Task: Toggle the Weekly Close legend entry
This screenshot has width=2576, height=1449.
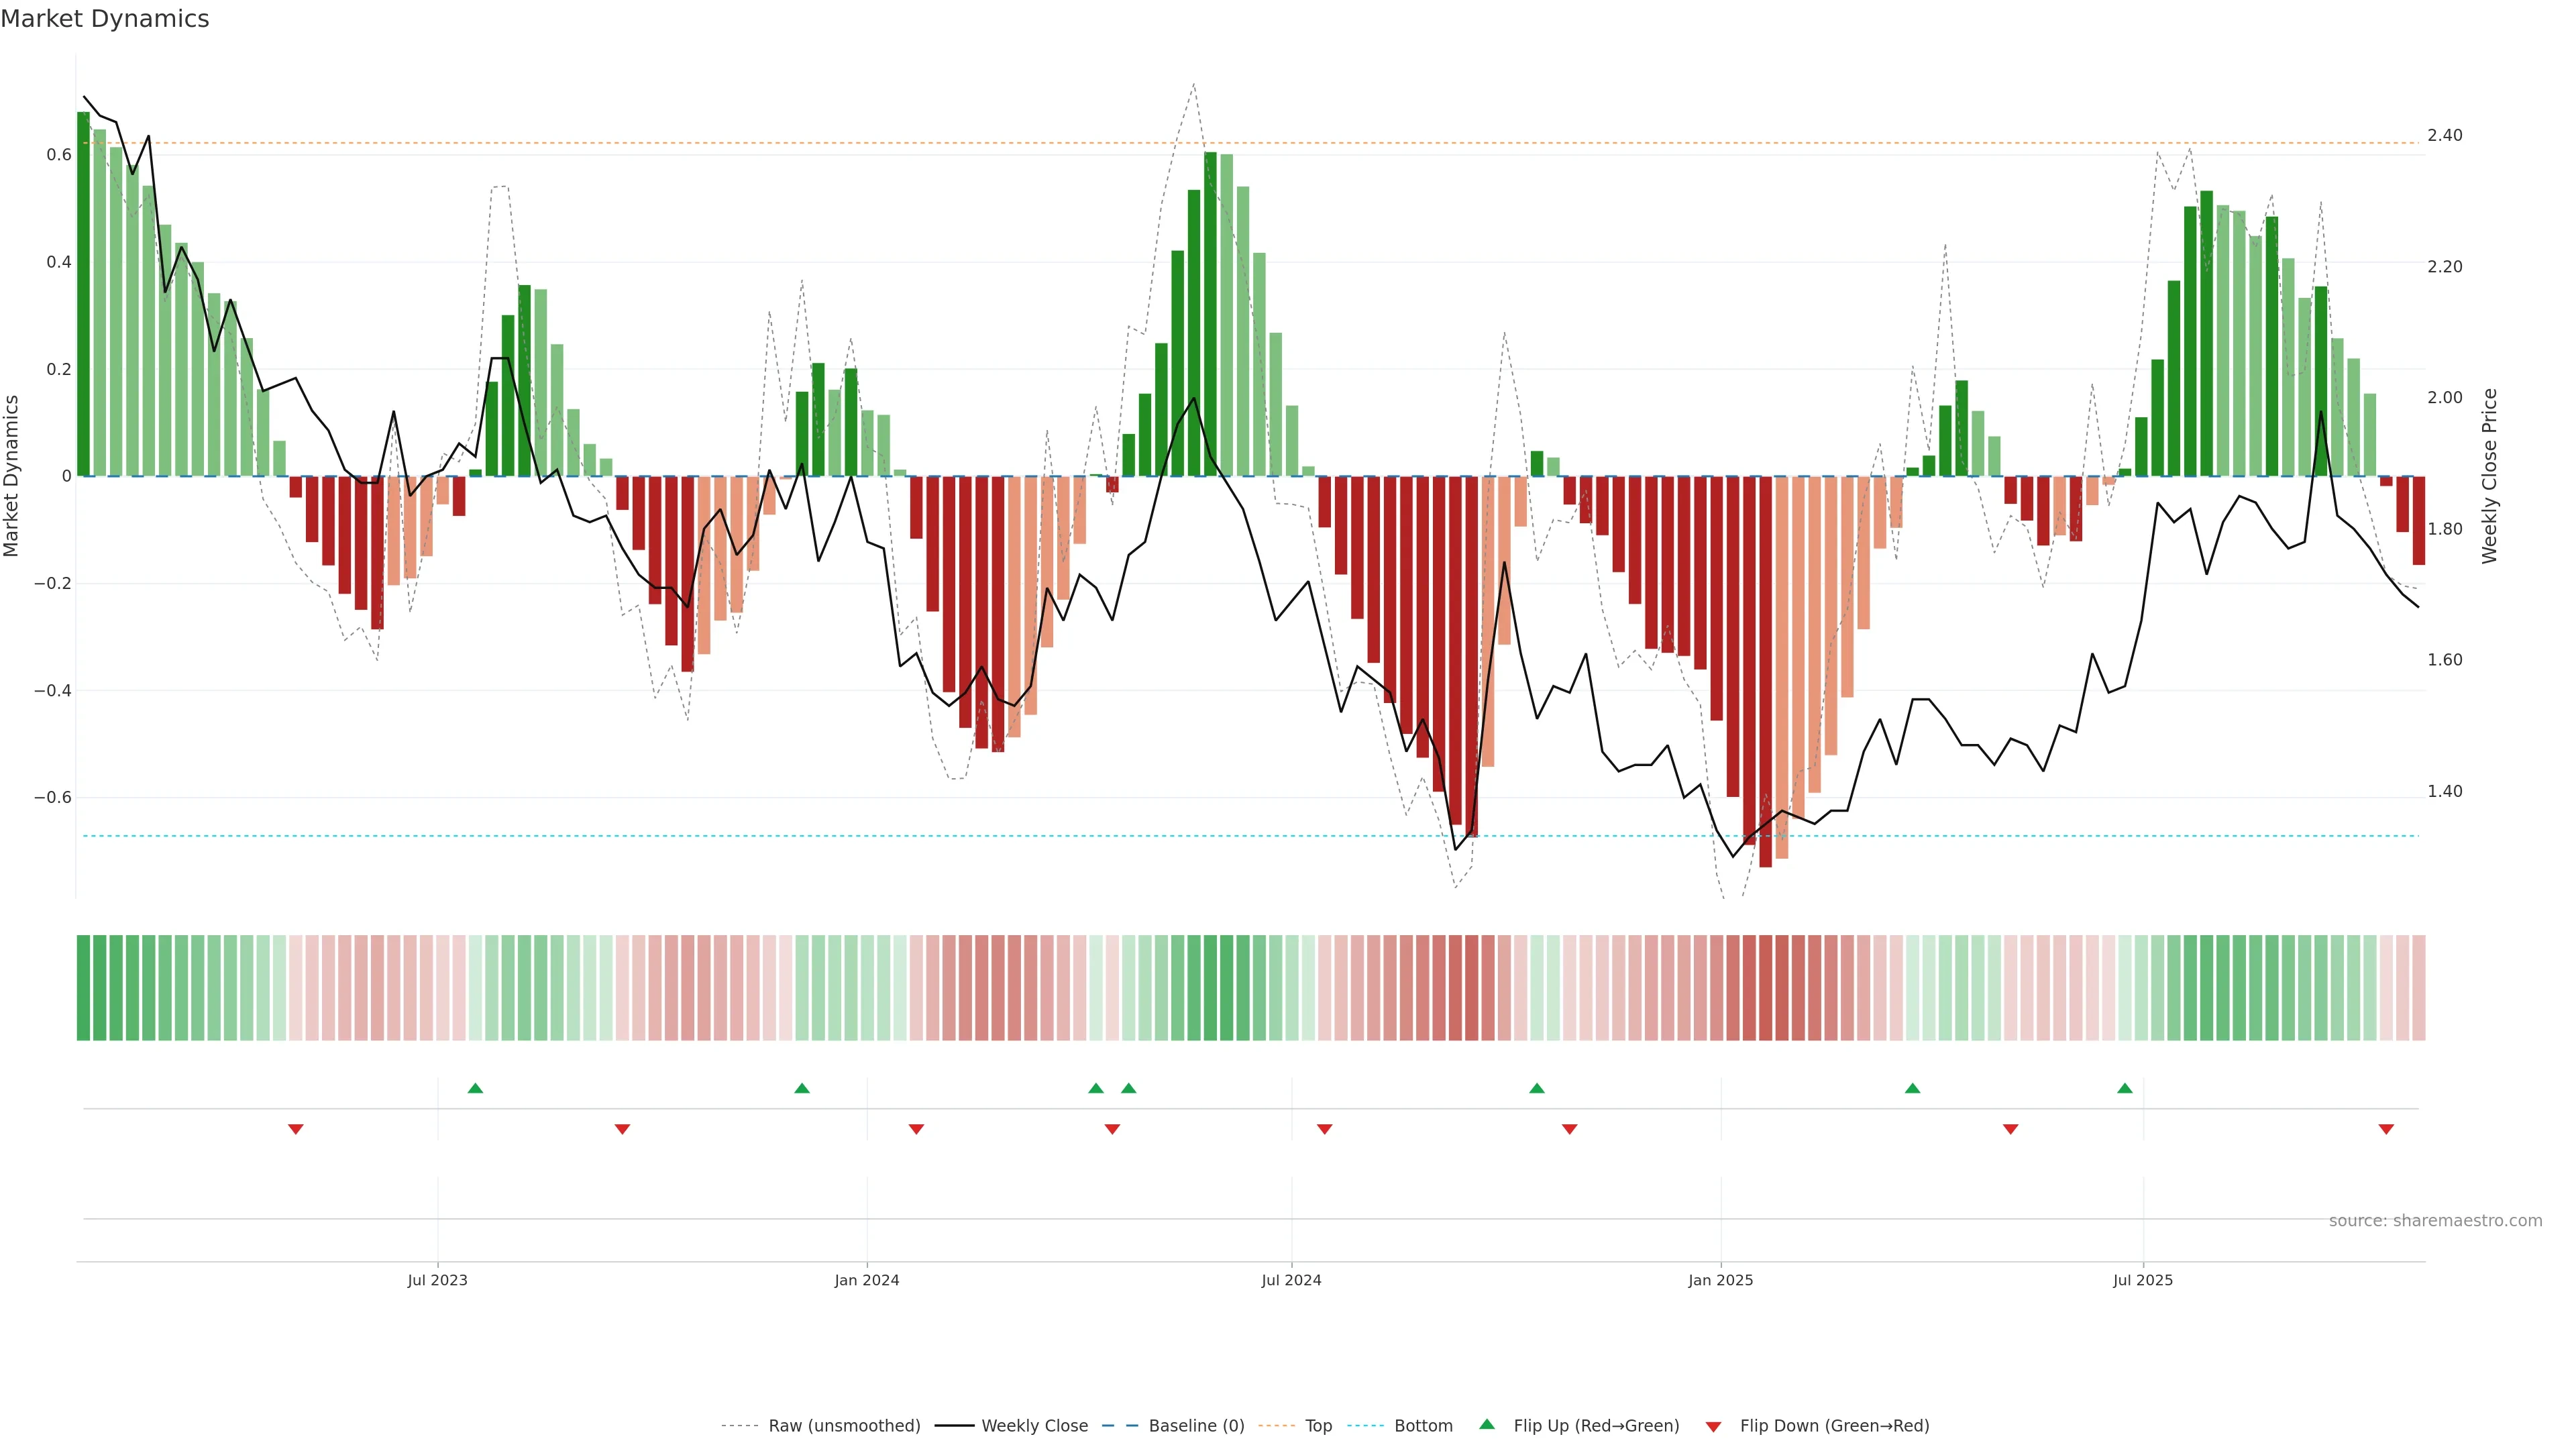Action: point(1034,1425)
